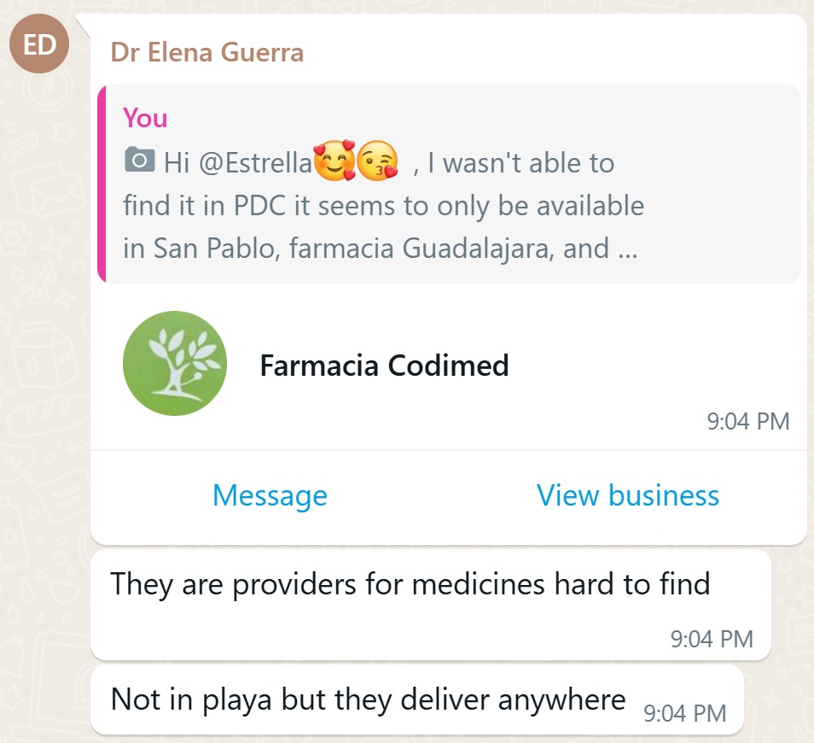Click the camera icon in the quoted message
This screenshot has height=743, width=814.
(x=139, y=161)
